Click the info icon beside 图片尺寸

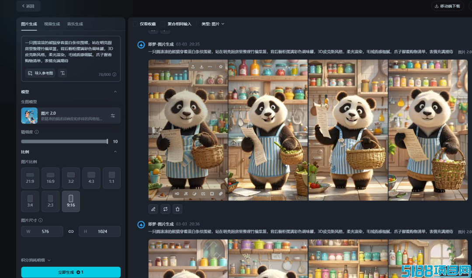(40, 220)
